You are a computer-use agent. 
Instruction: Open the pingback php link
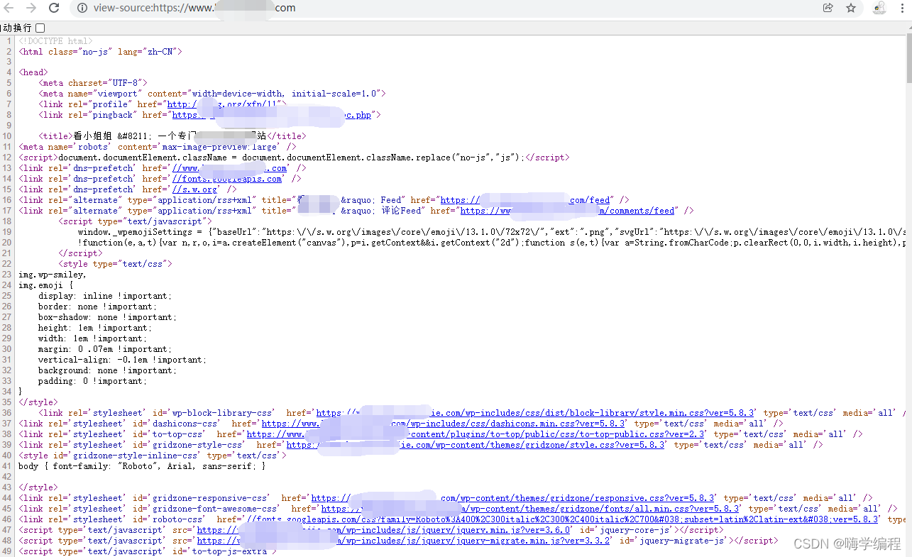tap(270, 115)
